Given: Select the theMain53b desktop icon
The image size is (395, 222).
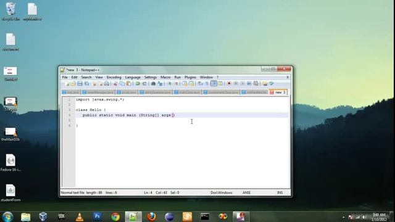Looking at the screenshot, I should click(x=10, y=134).
